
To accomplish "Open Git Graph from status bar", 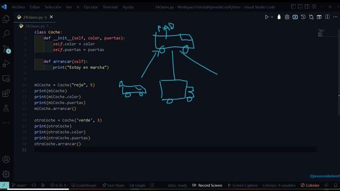I will pos(137,185).
